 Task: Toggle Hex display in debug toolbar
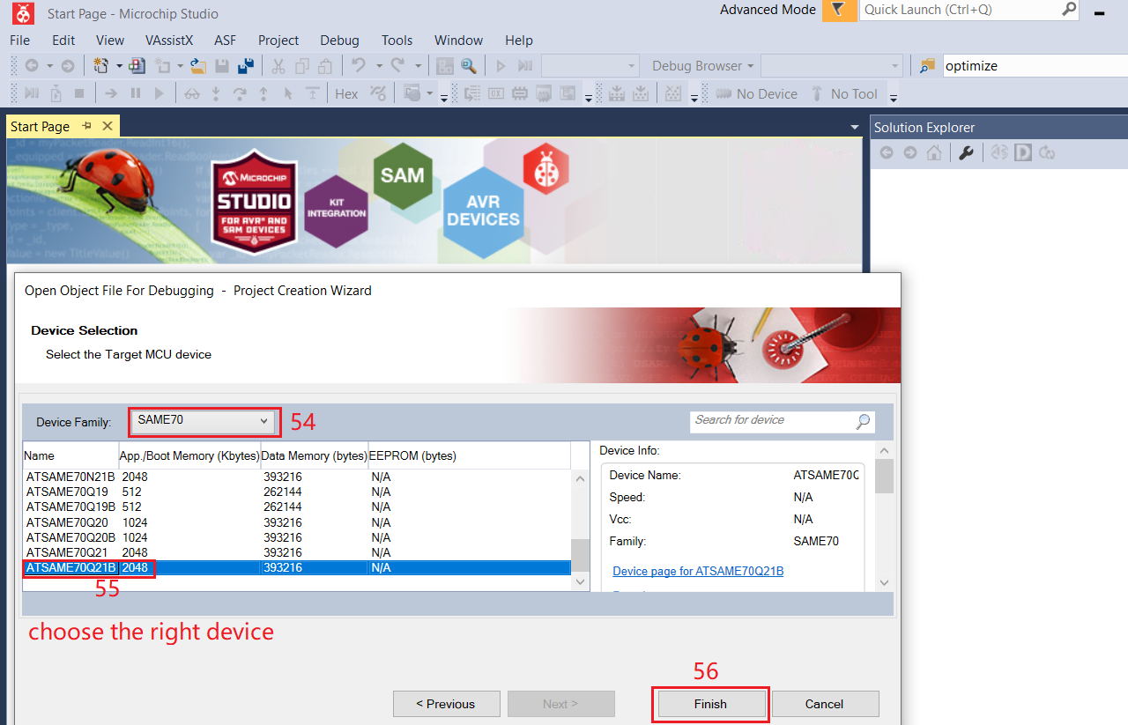346,94
